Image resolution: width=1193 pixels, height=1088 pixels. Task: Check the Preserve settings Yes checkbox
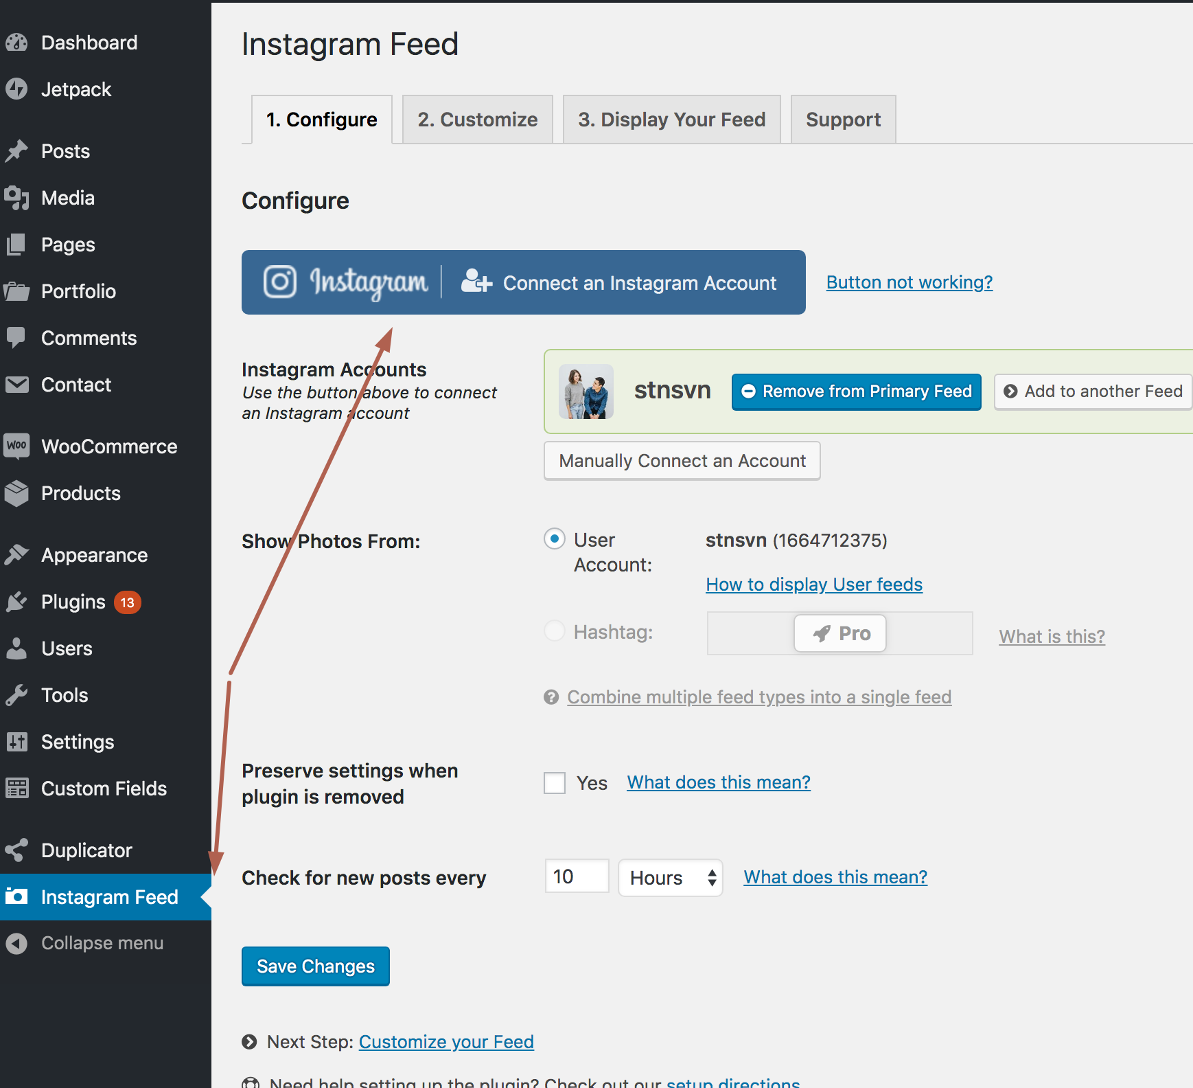coord(555,783)
